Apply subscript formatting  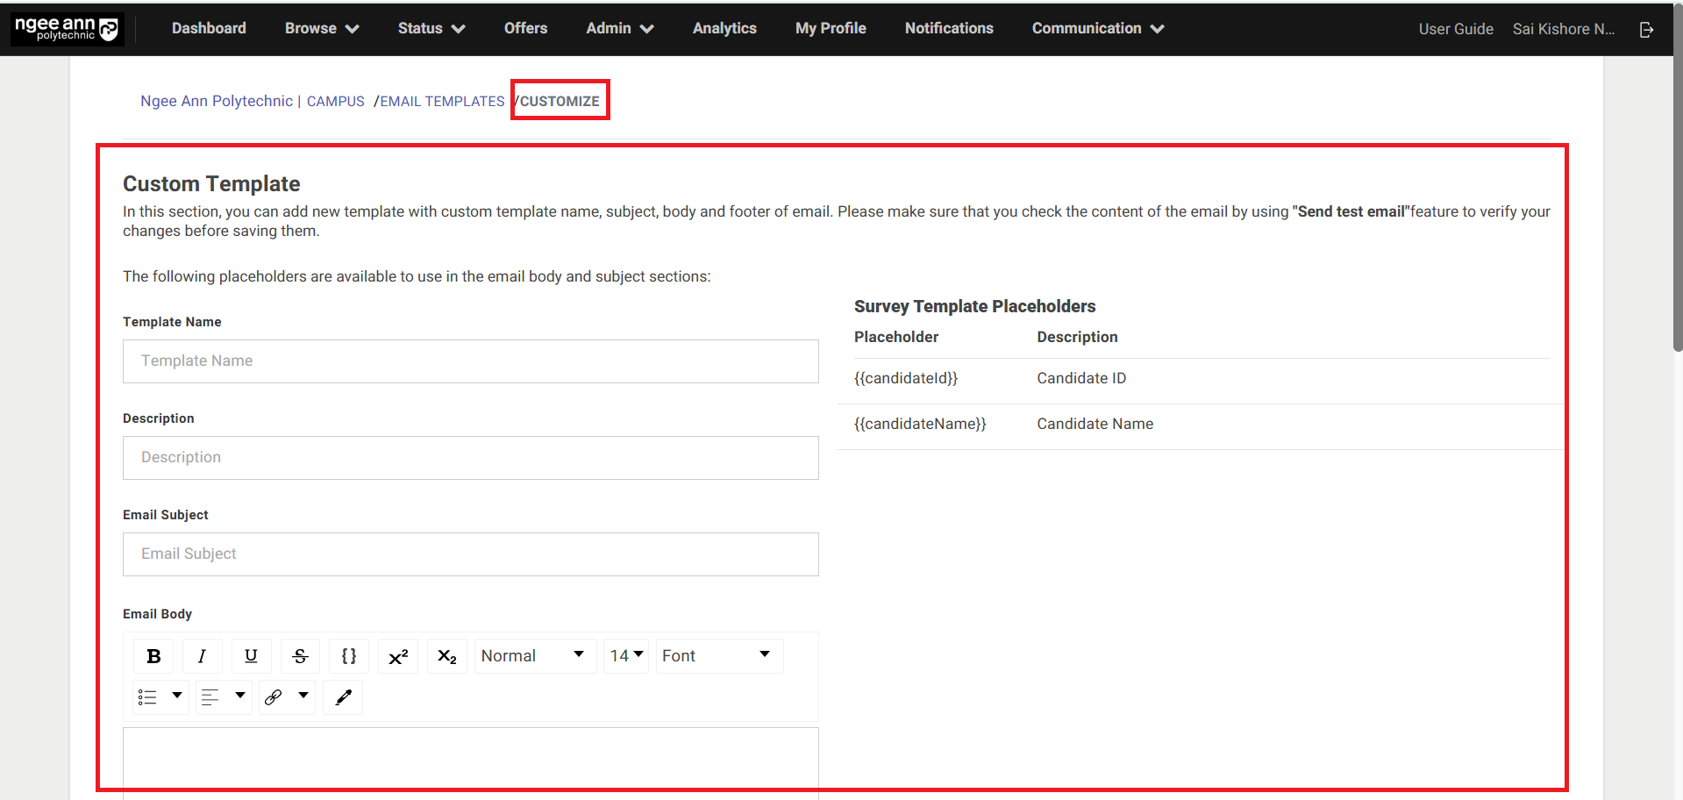click(x=447, y=656)
